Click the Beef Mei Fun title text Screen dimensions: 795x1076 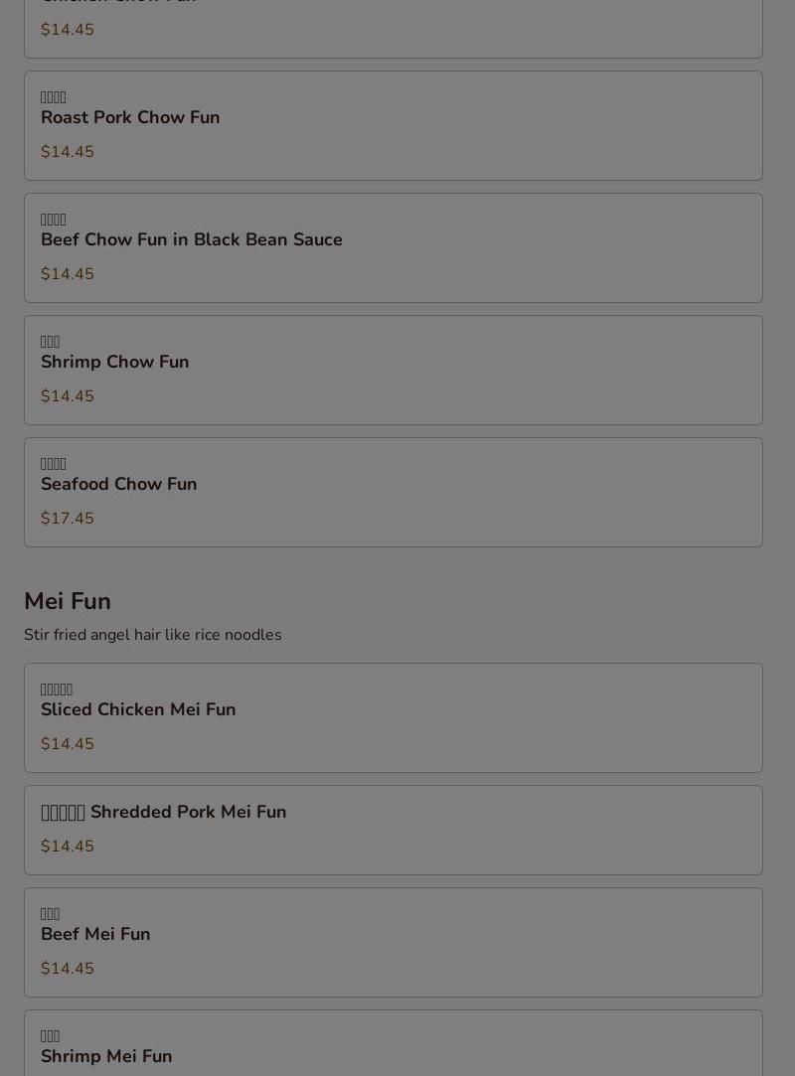tap(95, 934)
